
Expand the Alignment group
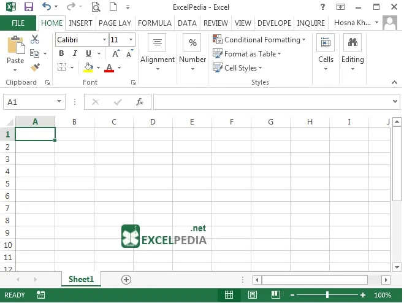click(158, 53)
